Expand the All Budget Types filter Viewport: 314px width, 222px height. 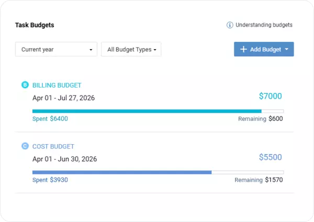(131, 49)
